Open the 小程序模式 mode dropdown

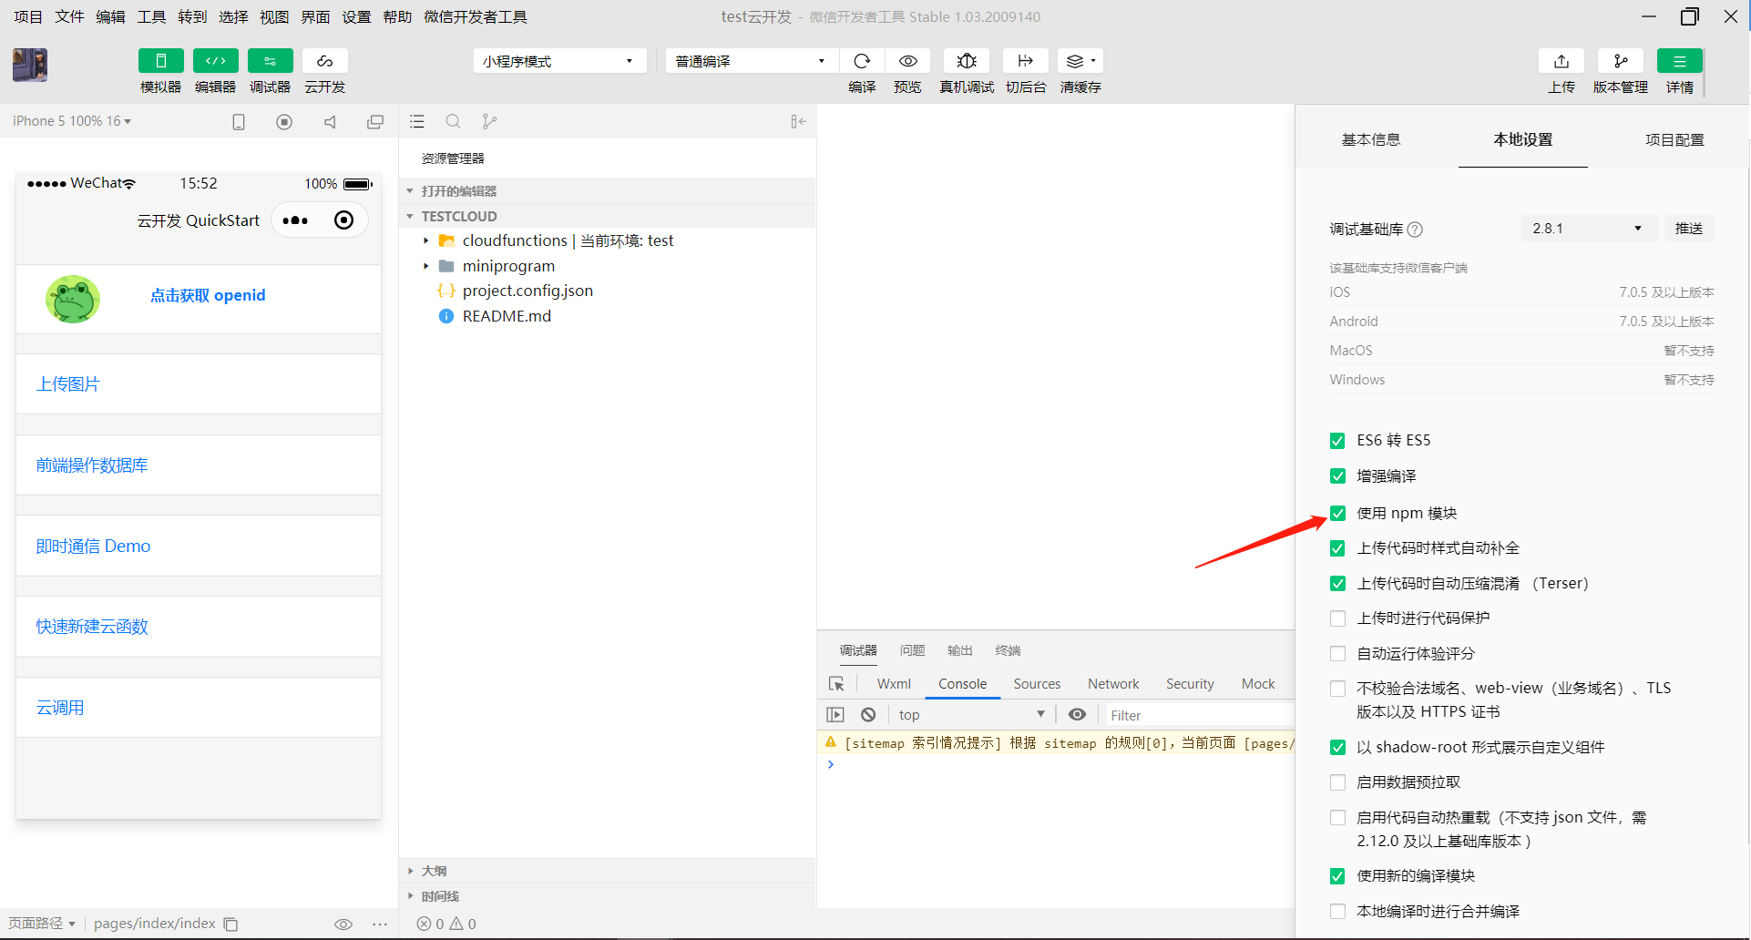click(559, 61)
